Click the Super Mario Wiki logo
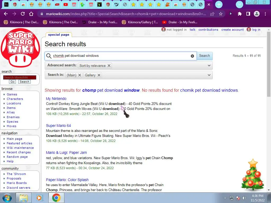 click(20, 48)
